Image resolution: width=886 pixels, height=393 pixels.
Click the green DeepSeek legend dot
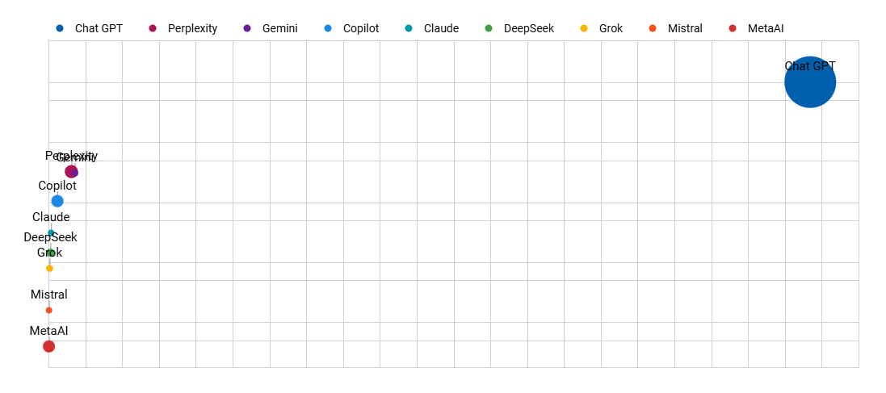click(489, 29)
